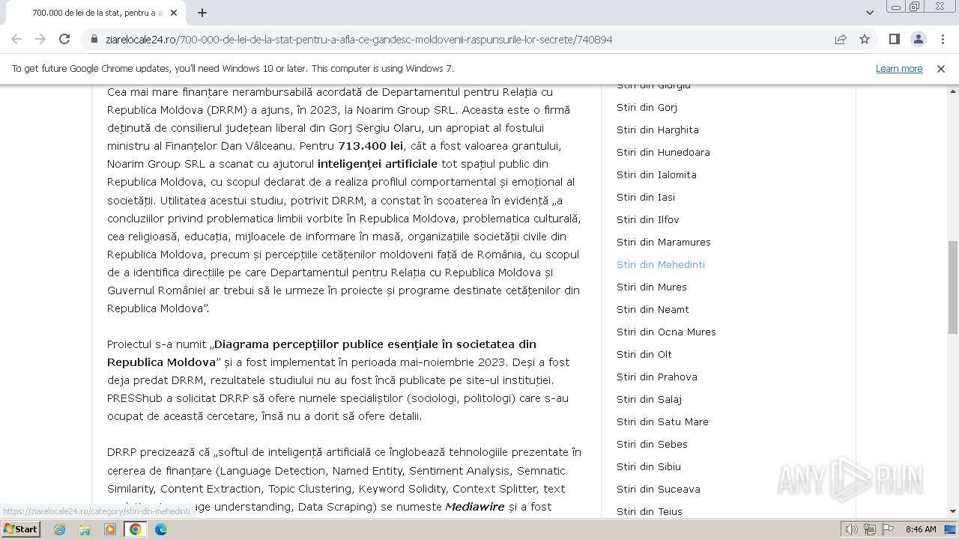The width and height of the screenshot is (959, 539).
Task: Open Stiri din Ialomita
Action: [x=656, y=174]
